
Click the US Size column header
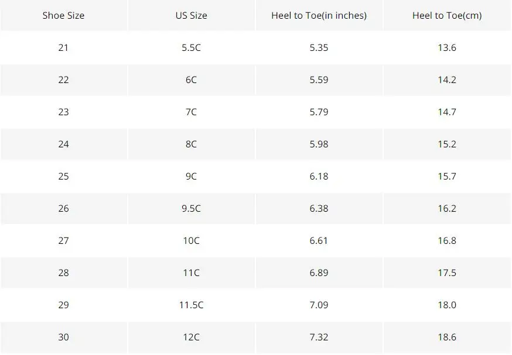point(192,15)
